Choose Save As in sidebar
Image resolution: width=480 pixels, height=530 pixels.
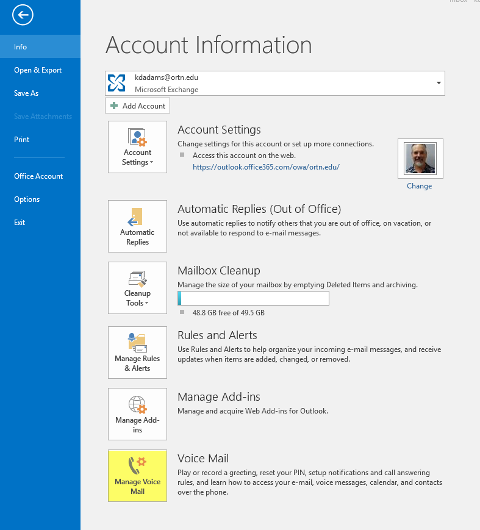26,93
